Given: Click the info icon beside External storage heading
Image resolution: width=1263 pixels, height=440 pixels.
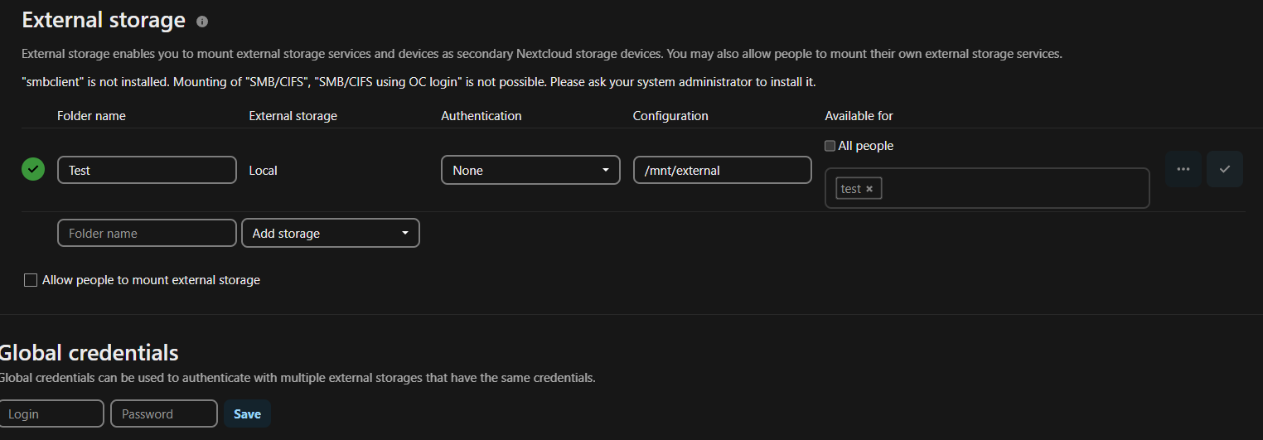Looking at the screenshot, I should click(x=202, y=22).
